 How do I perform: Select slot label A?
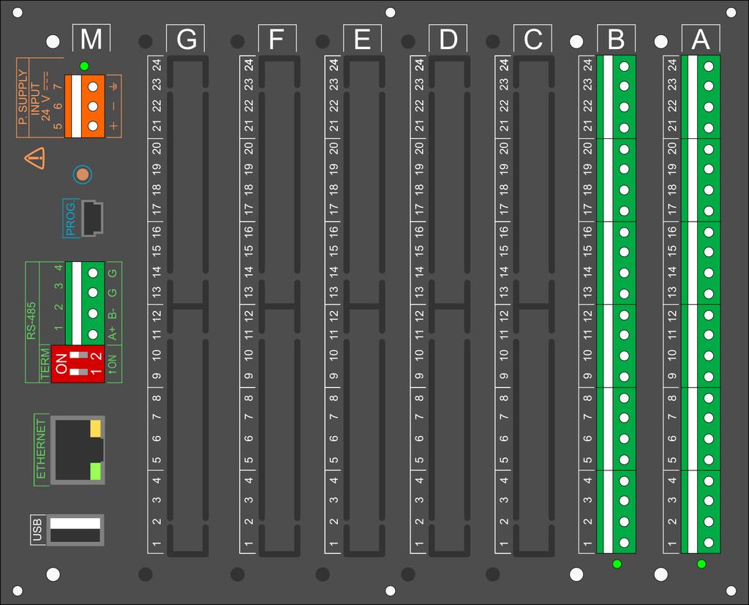point(701,38)
